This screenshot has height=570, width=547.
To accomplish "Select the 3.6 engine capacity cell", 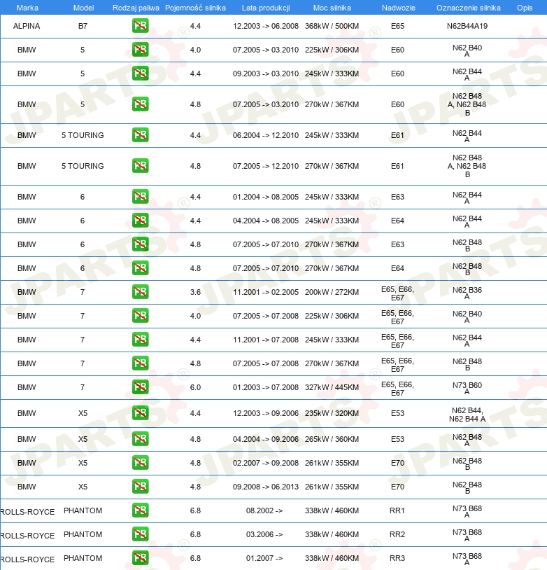I will click(195, 292).
